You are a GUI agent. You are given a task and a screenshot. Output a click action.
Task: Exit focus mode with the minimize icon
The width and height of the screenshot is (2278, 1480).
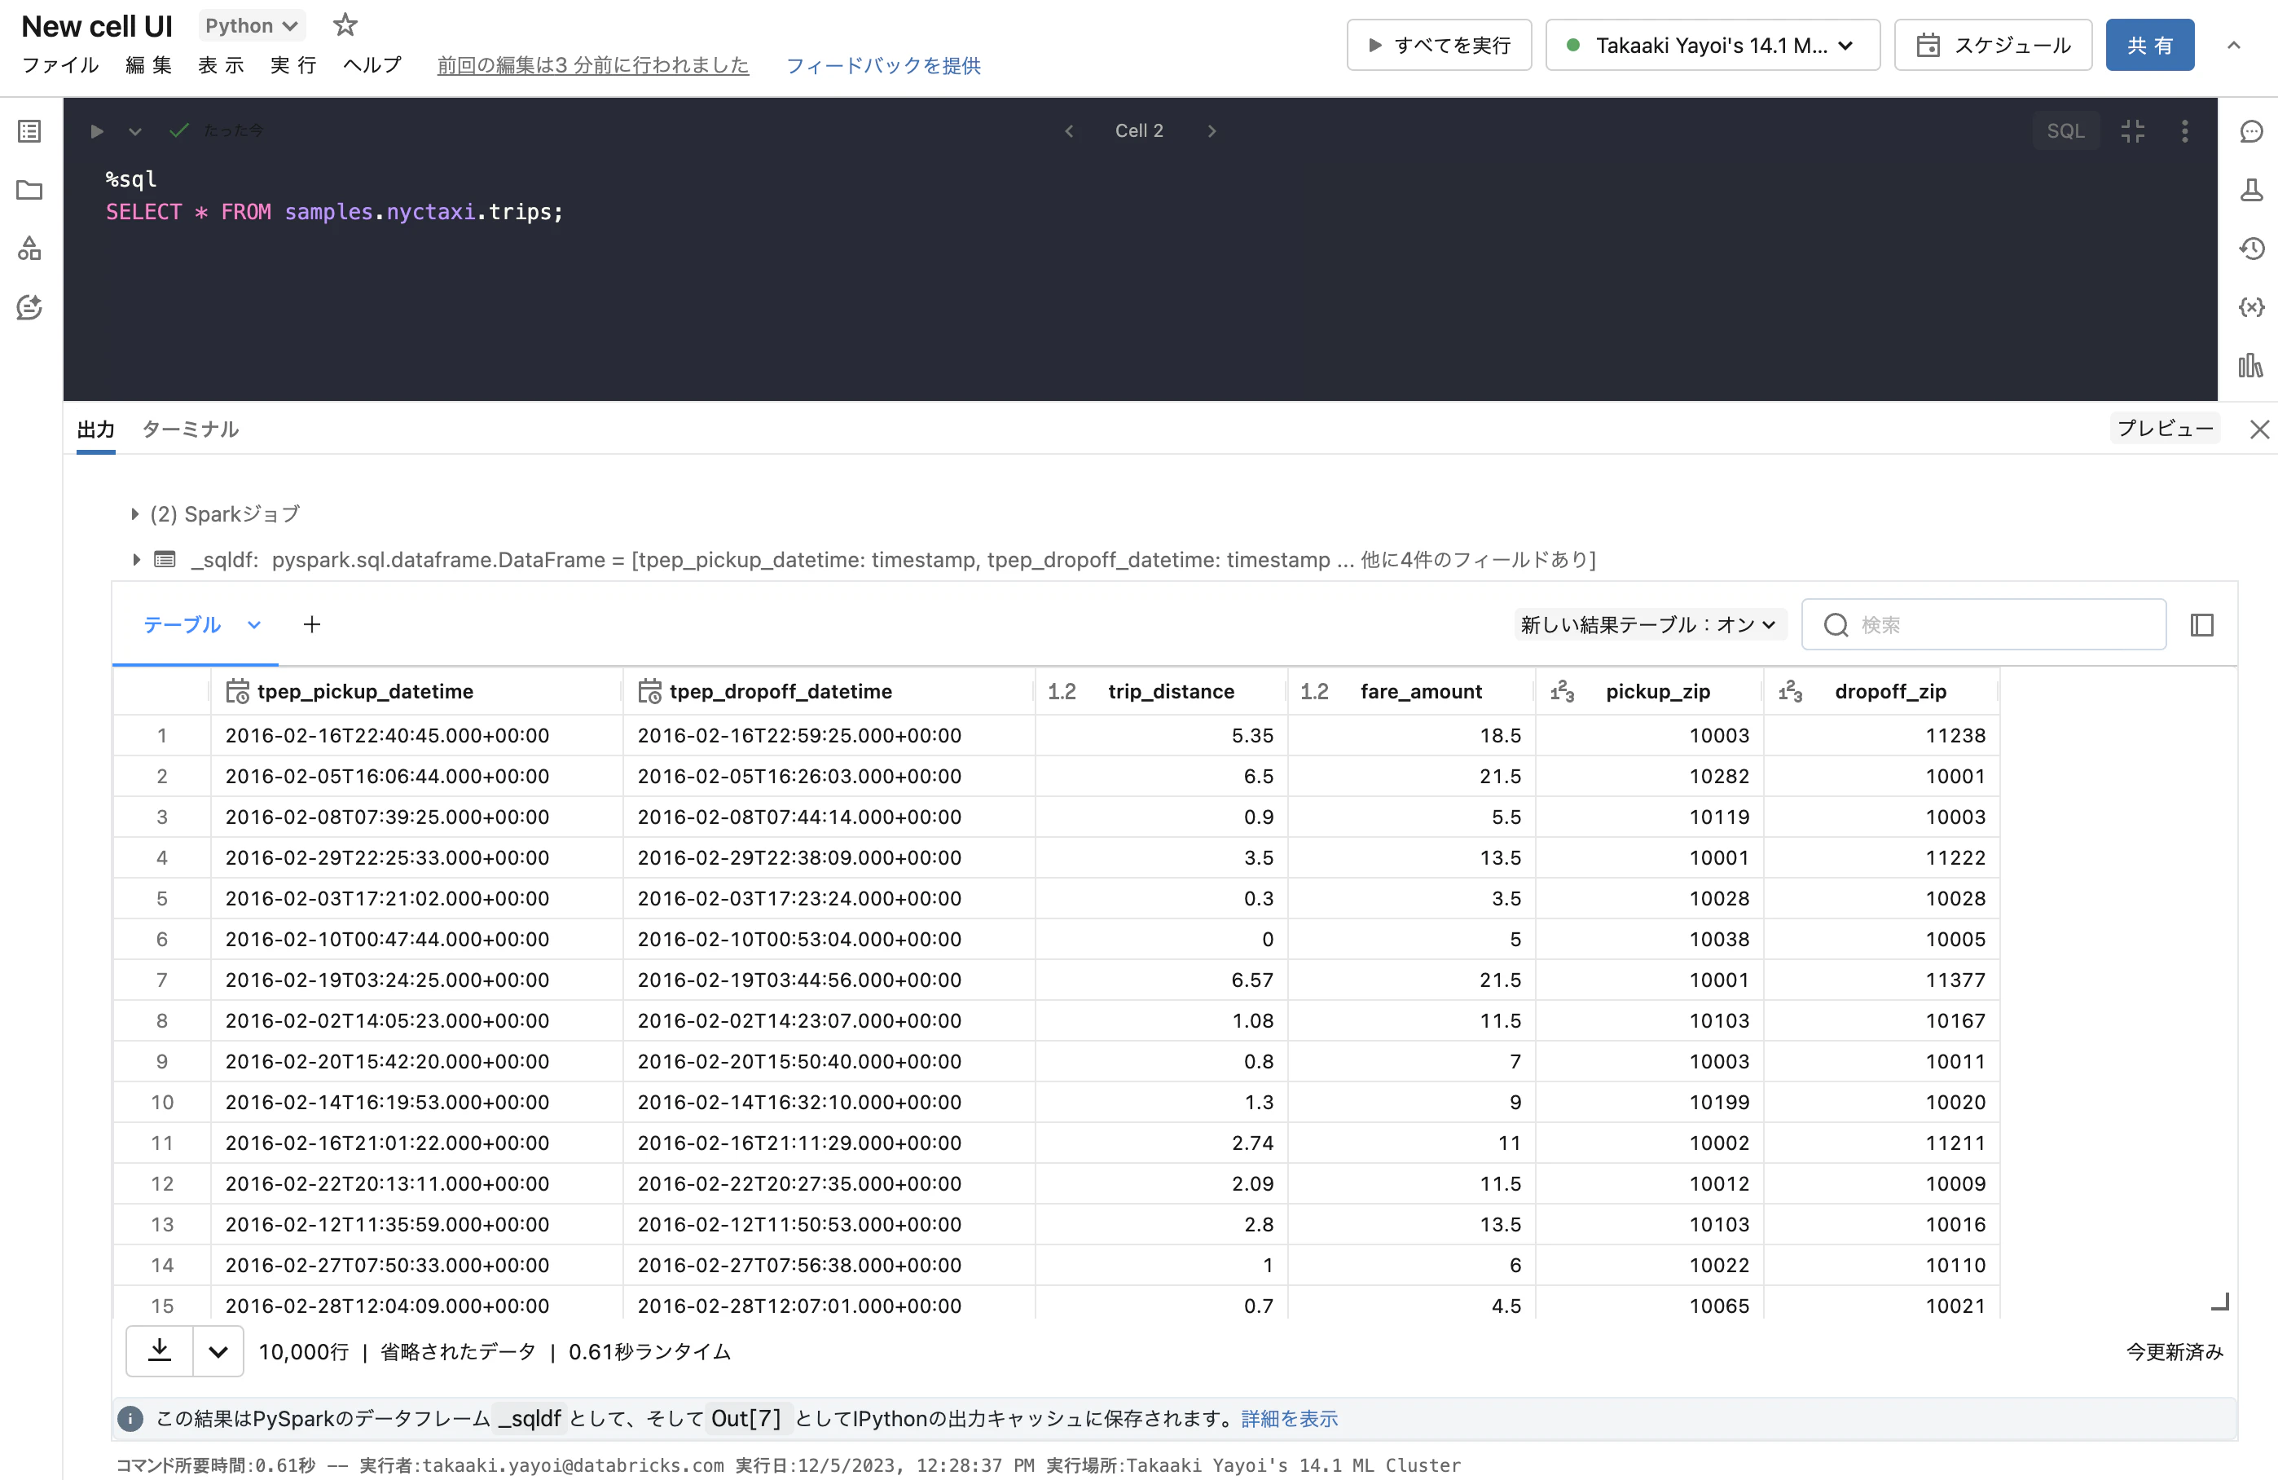(x=2132, y=131)
